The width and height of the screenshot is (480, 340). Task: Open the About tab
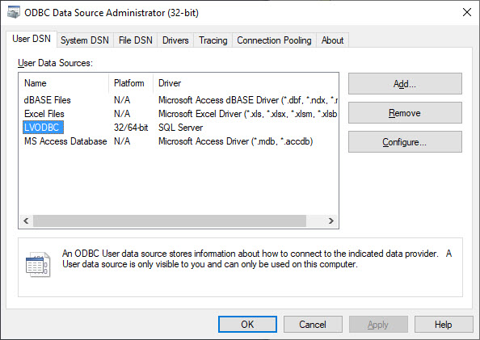pos(332,40)
